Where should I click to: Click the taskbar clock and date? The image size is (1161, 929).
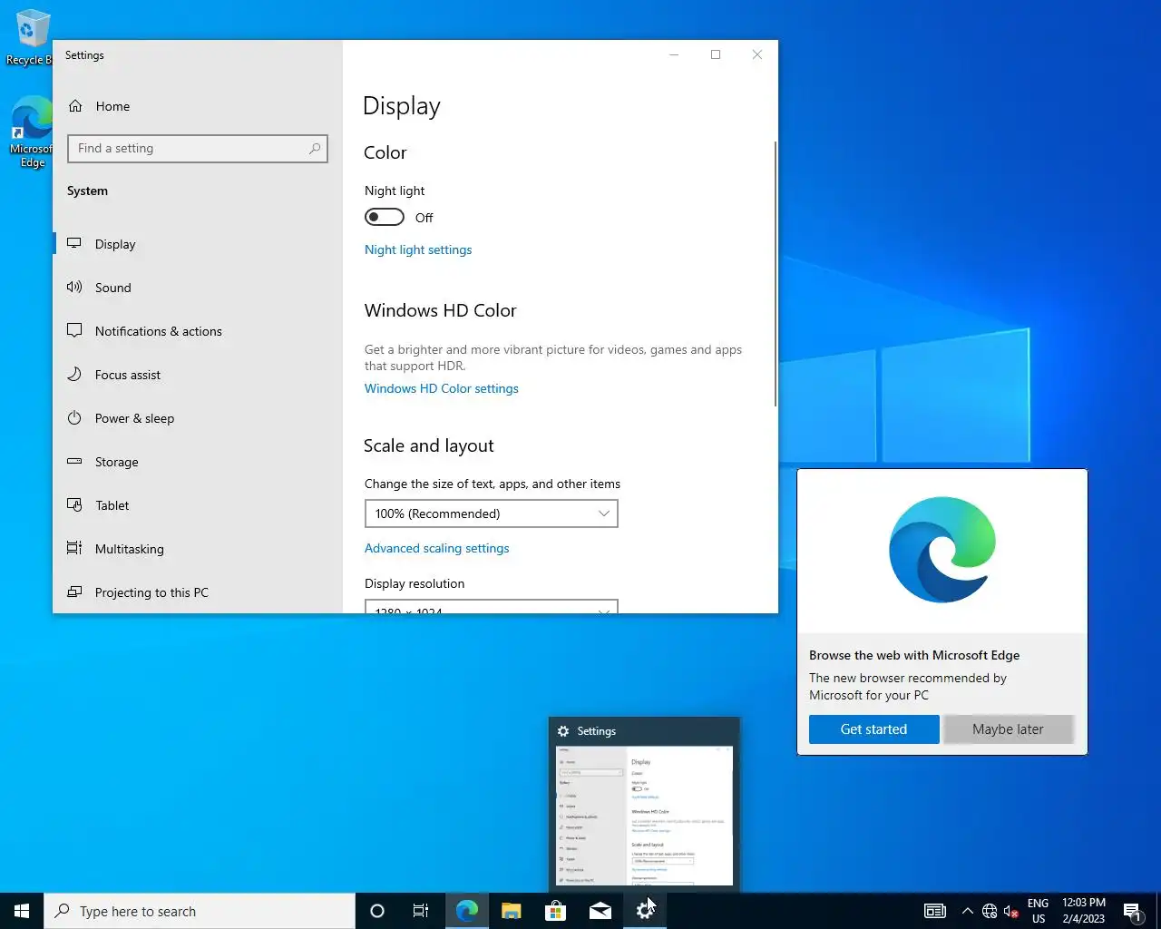point(1084,911)
